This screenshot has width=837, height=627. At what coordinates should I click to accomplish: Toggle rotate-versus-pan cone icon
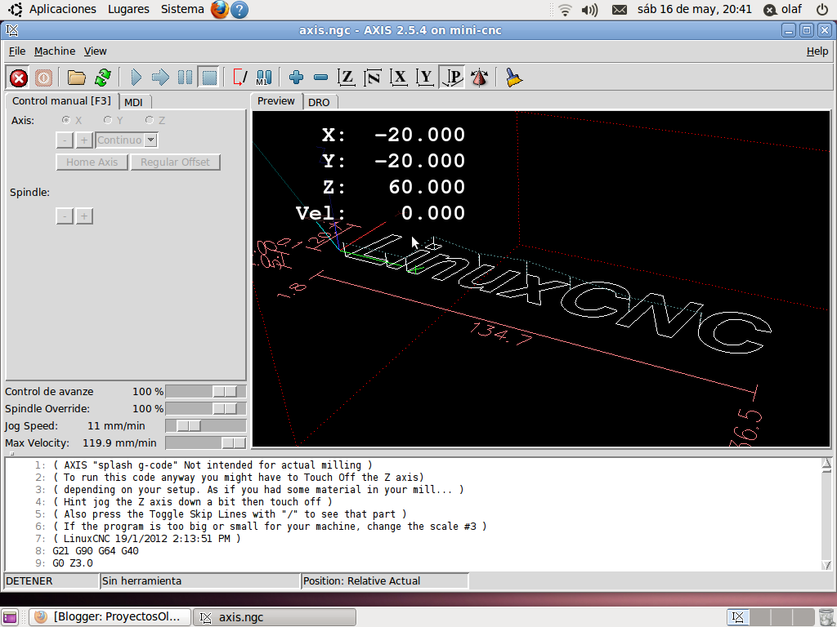tap(479, 78)
